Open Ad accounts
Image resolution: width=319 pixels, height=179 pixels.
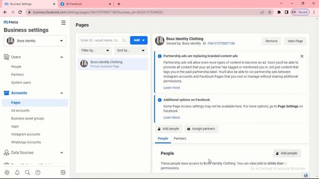tap(20, 110)
